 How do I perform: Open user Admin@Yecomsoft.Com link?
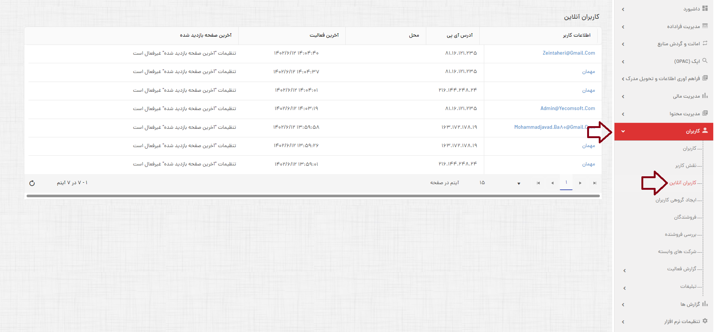567,109
